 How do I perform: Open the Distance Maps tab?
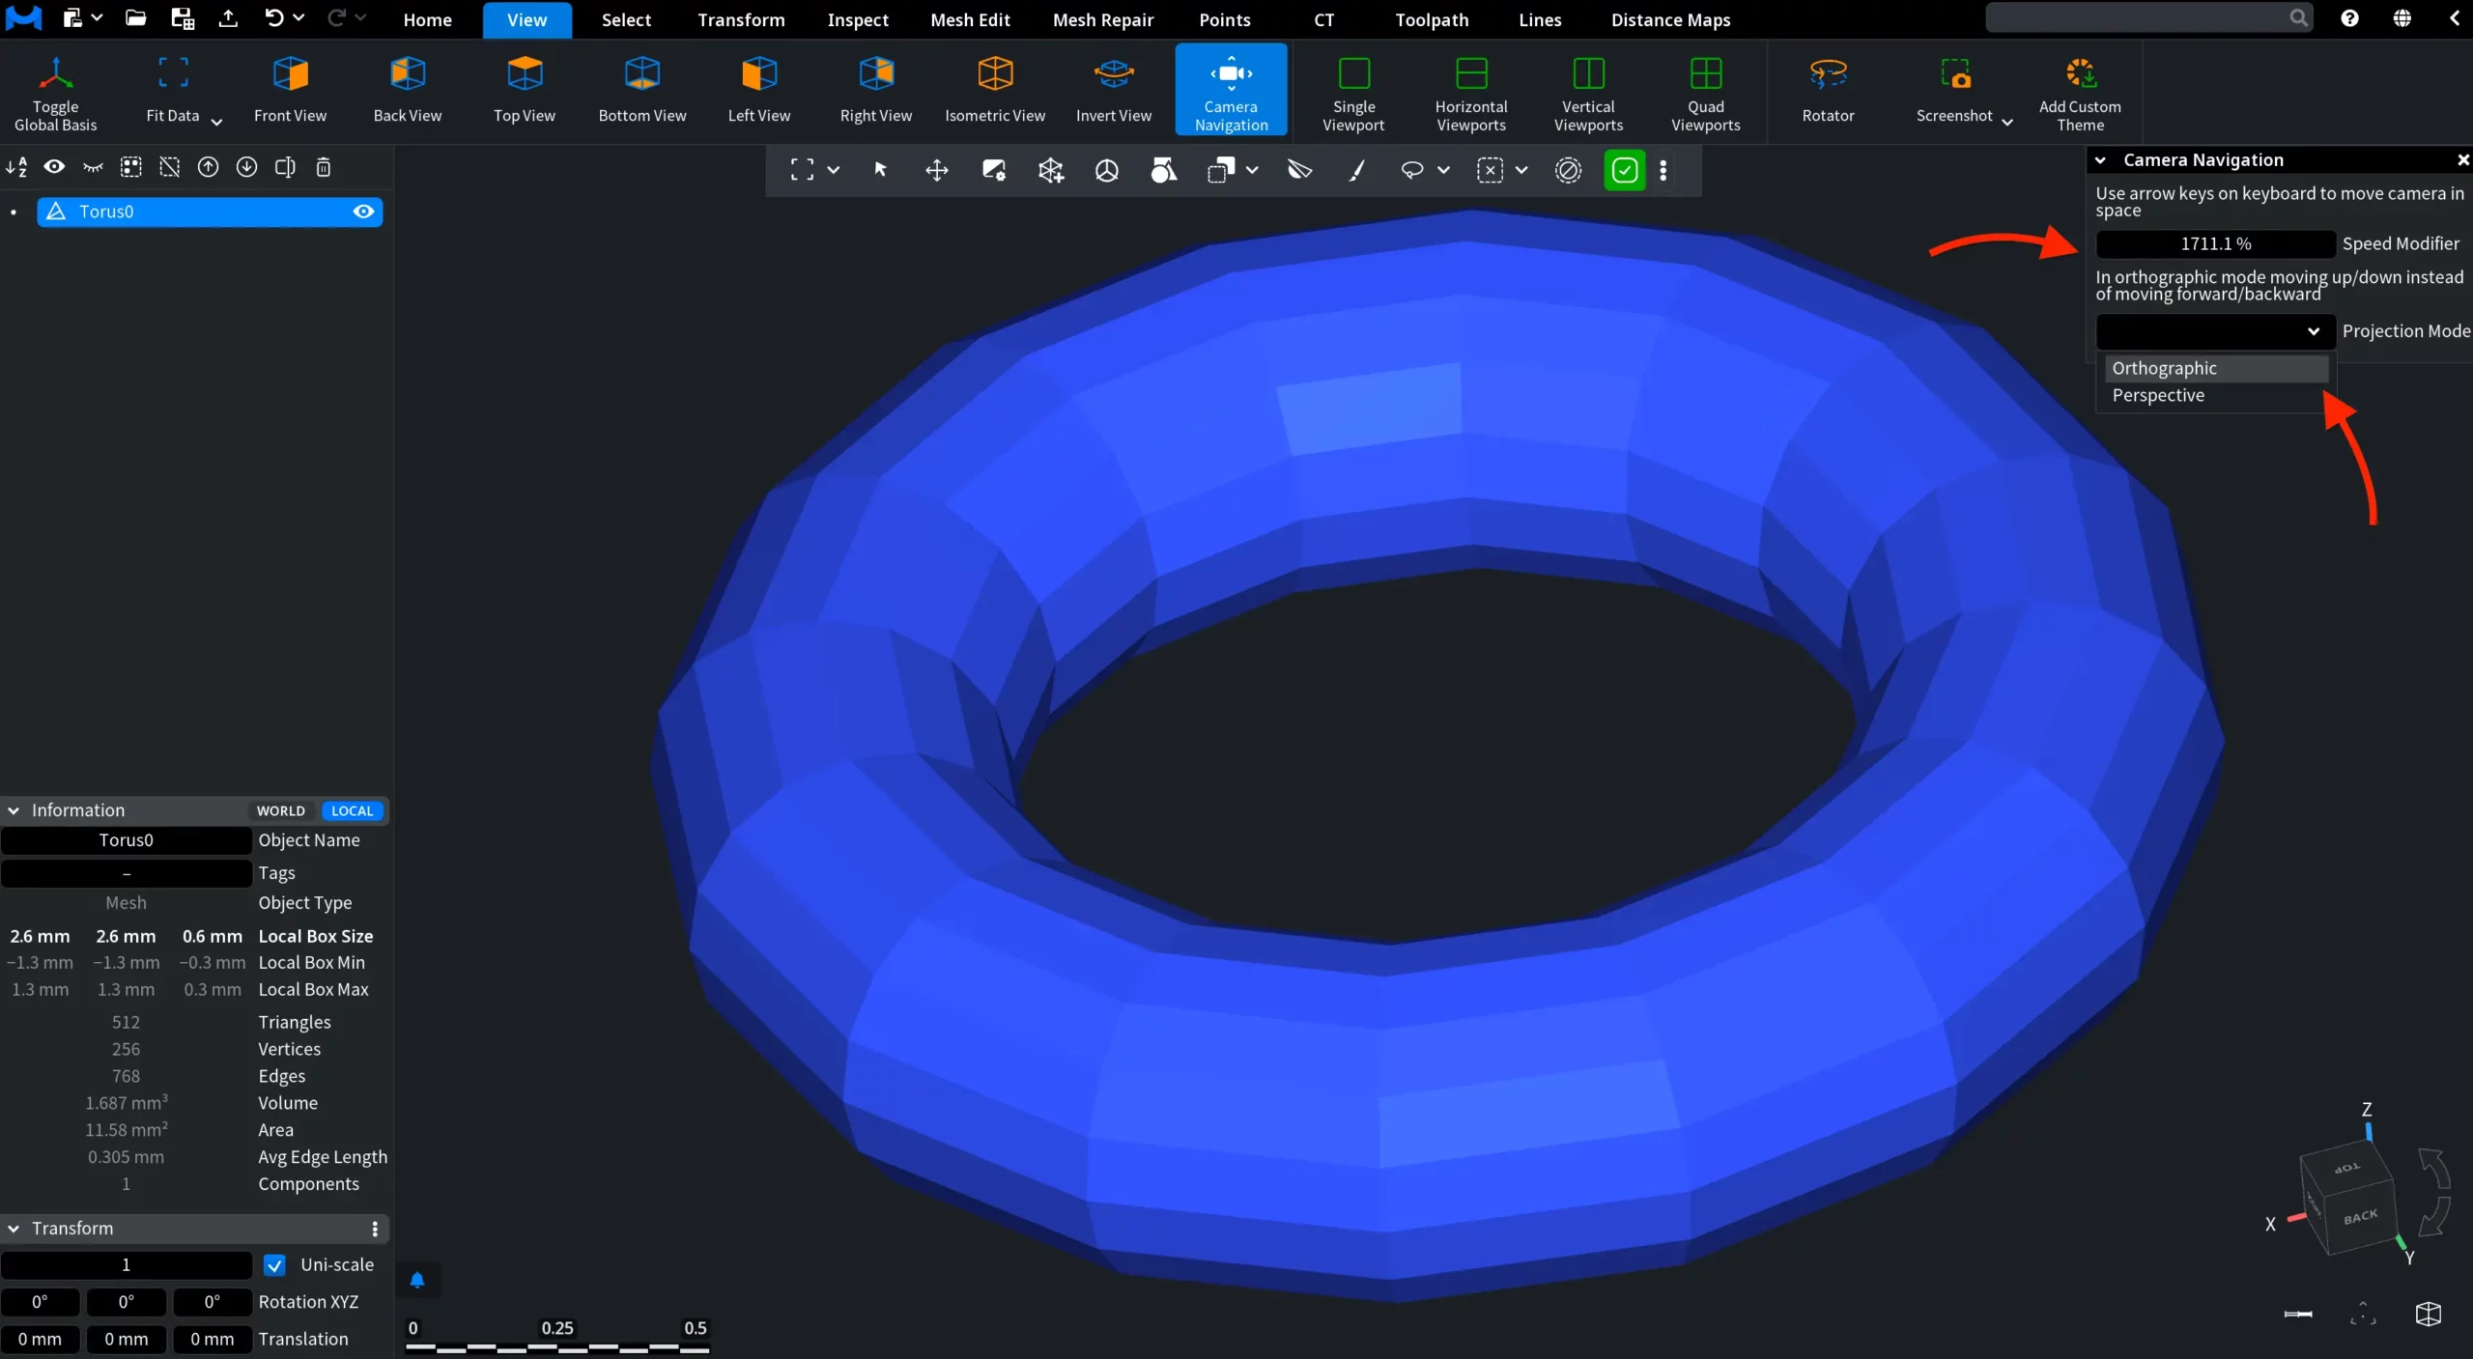pos(1670,19)
